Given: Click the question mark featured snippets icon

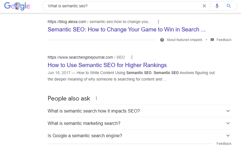Looking at the screenshot, I should pyautogui.click(x=162, y=40).
